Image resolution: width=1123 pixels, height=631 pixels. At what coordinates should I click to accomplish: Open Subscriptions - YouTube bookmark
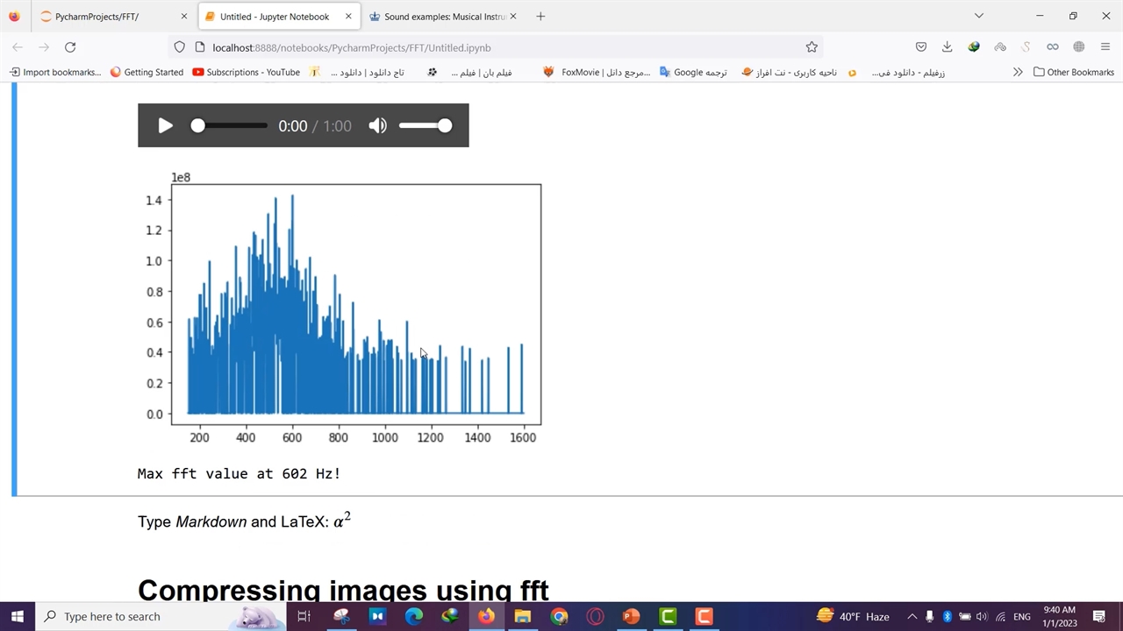tap(247, 72)
